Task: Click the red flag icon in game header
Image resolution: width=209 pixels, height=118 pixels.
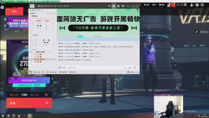Action: [173, 5]
